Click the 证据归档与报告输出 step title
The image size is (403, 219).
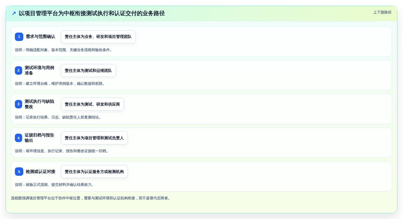[x=39, y=138]
